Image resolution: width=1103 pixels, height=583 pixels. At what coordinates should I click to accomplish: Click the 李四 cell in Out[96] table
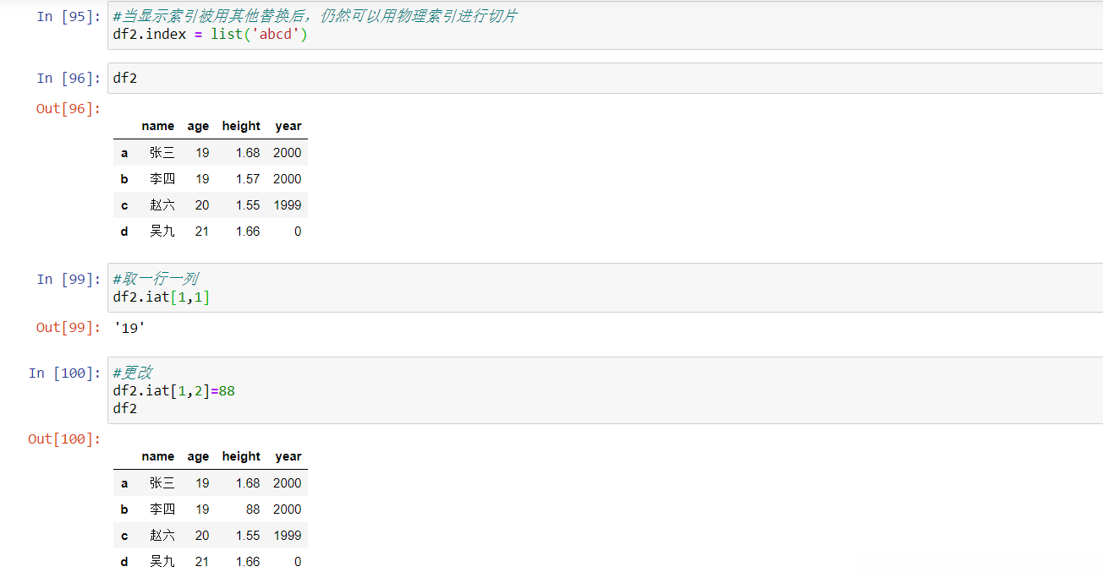click(x=162, y=179)
